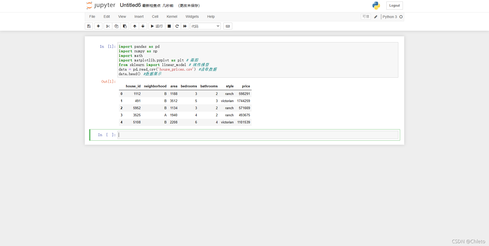Click the edit mode pencil icon
489x246 pixels.
click(x=376, y=17)
